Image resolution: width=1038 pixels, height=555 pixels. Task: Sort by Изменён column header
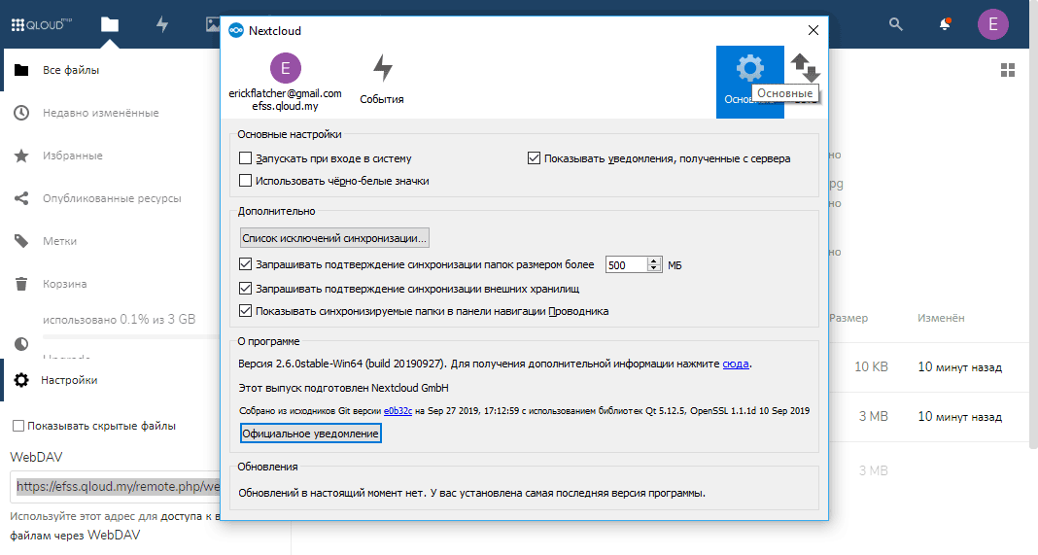[x=941, y=318]
